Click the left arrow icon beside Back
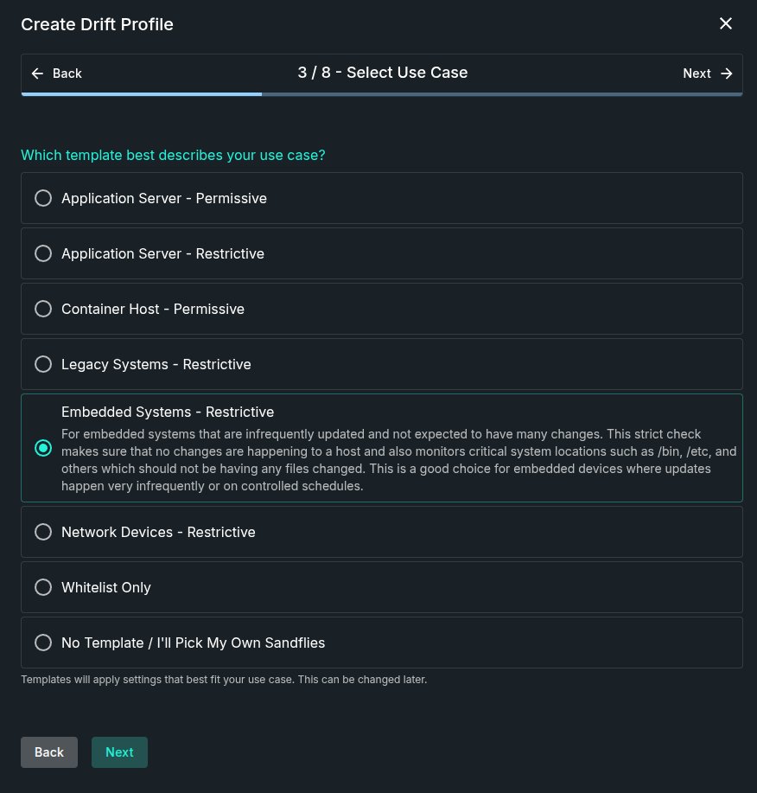Viewport: 757px width, 793px height. (37, 74)
